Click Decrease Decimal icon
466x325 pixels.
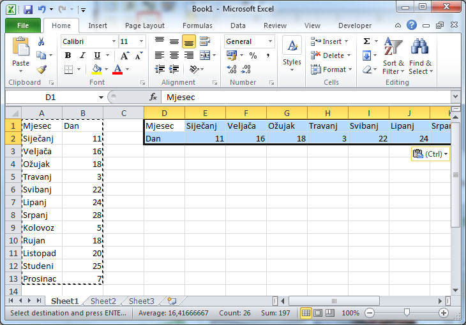point(246,69)
